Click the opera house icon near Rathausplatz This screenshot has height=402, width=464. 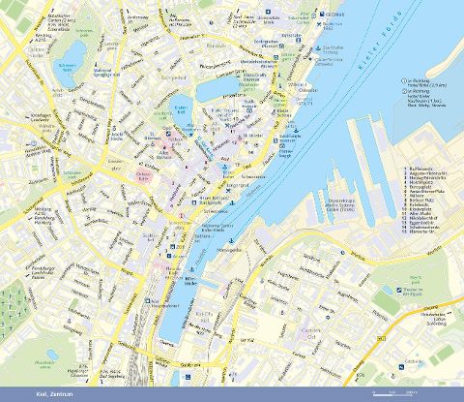[168, 134]
